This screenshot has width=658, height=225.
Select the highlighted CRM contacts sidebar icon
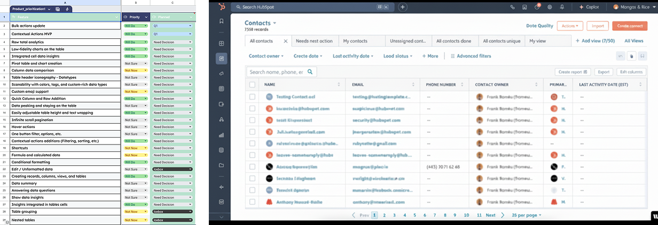click(x=221, y=58)
